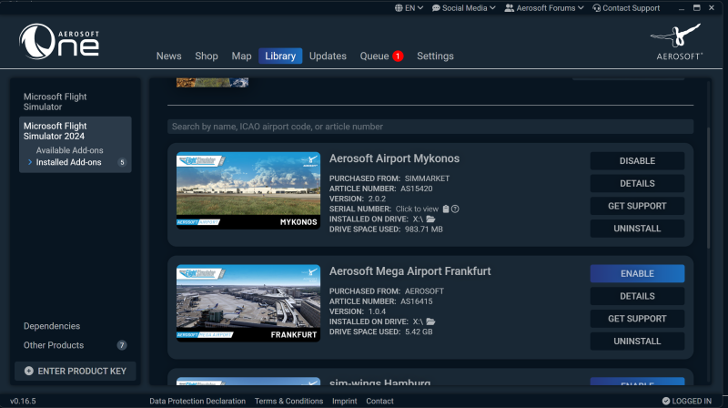Viewport: 728px width, 408px height.
Task: Click drive space 5.42 GB
Action: point(419,332)
